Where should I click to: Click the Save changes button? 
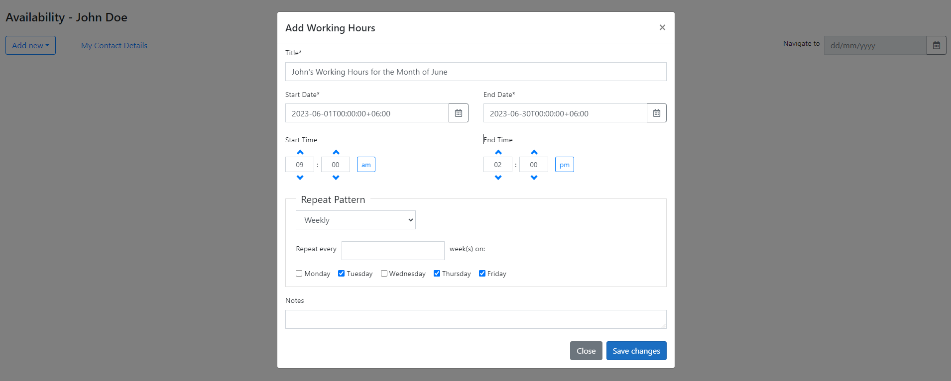coord(636,351)
